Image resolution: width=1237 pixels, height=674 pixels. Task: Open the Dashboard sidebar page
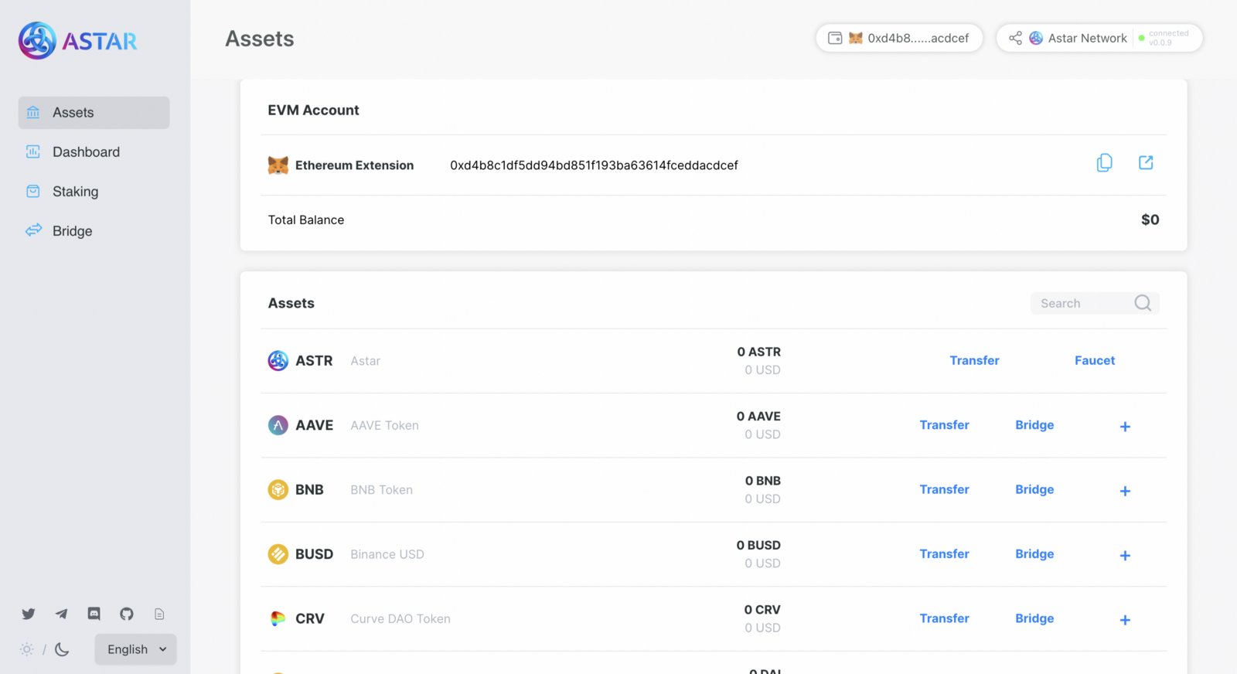[x=94, y=152]
